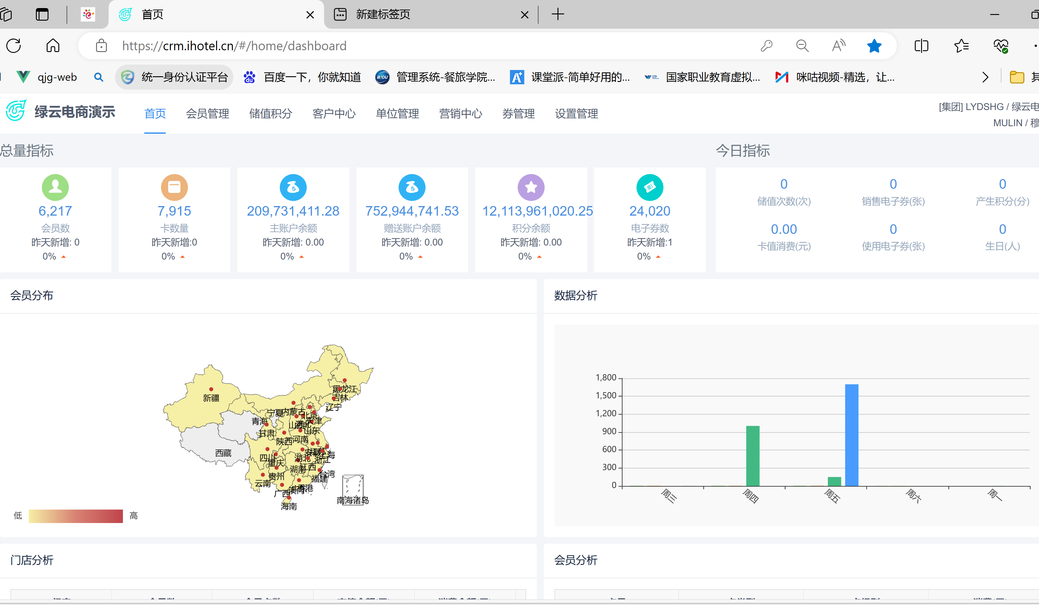Open the 营销中心 menu
Screen dimensions: 1039x605
(x=461, y=114)
